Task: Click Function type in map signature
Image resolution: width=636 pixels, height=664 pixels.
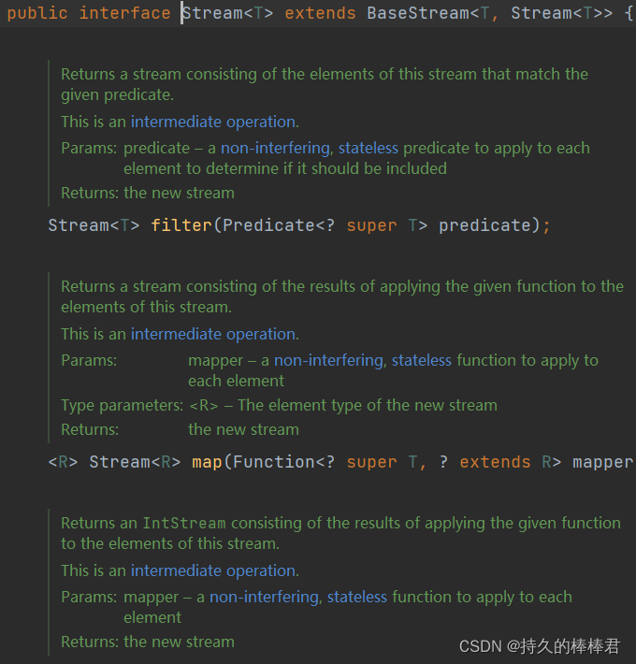Action: tap(274, 462)
